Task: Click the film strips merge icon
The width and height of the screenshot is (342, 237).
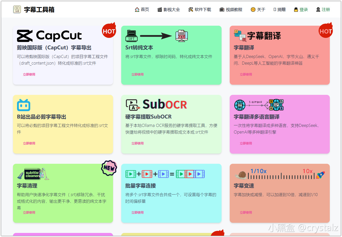Action: 165,174
